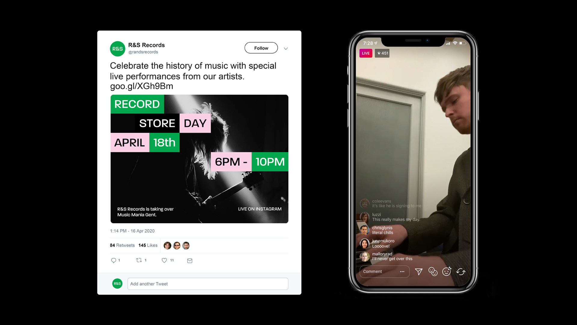Tap the flip camera arrows icon
The width and height of the screenshot is (577, 325).
pyautogui.click(x=461, y=272)
